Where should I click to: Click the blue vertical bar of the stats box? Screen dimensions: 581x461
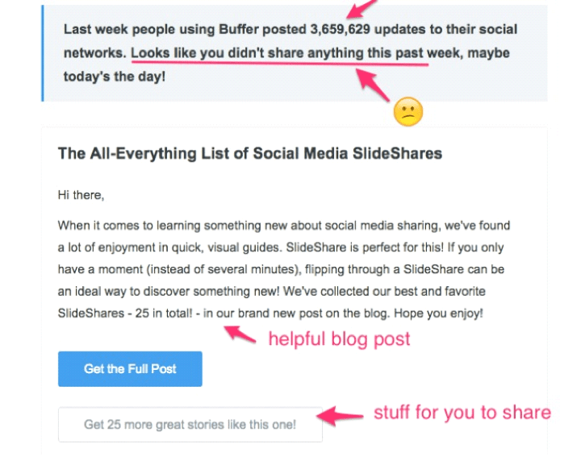[43, 52]
